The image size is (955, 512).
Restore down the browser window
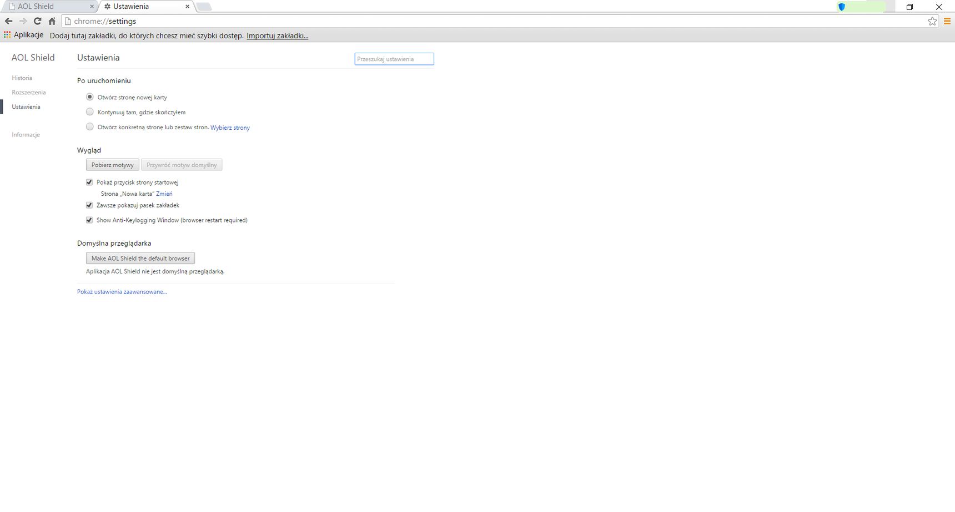click(x=909, y=7)
